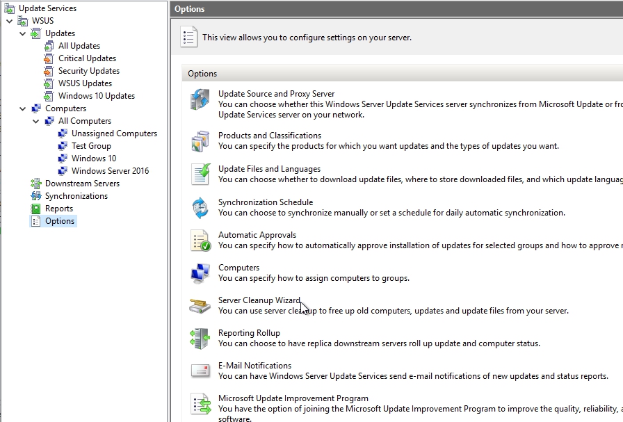Click the Update Source and Proxy Server icon
The height and width of the screenshot is (422, 623).
click(200, 99)
